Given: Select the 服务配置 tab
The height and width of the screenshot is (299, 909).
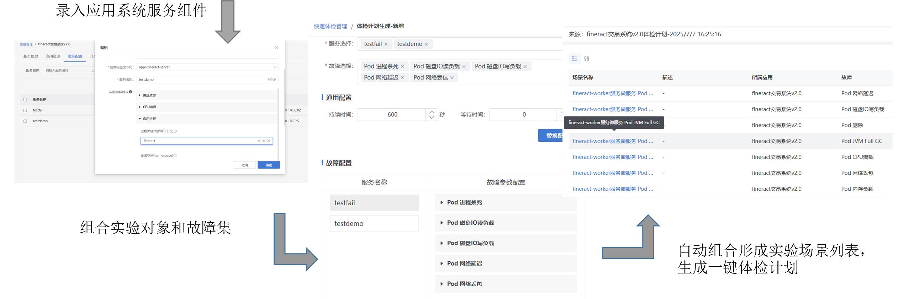Looking at the screenshot, I should tap(75, 56).
